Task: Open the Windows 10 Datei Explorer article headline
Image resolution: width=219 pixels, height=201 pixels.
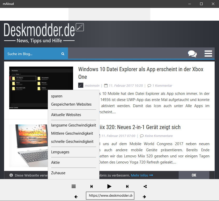Action: coord(141,73)
